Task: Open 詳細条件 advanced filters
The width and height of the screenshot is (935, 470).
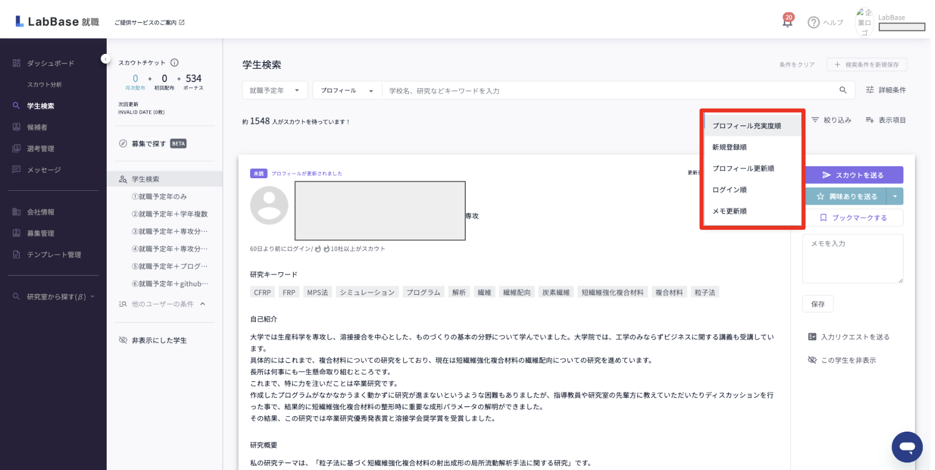Action: click(x=886, y=90)
